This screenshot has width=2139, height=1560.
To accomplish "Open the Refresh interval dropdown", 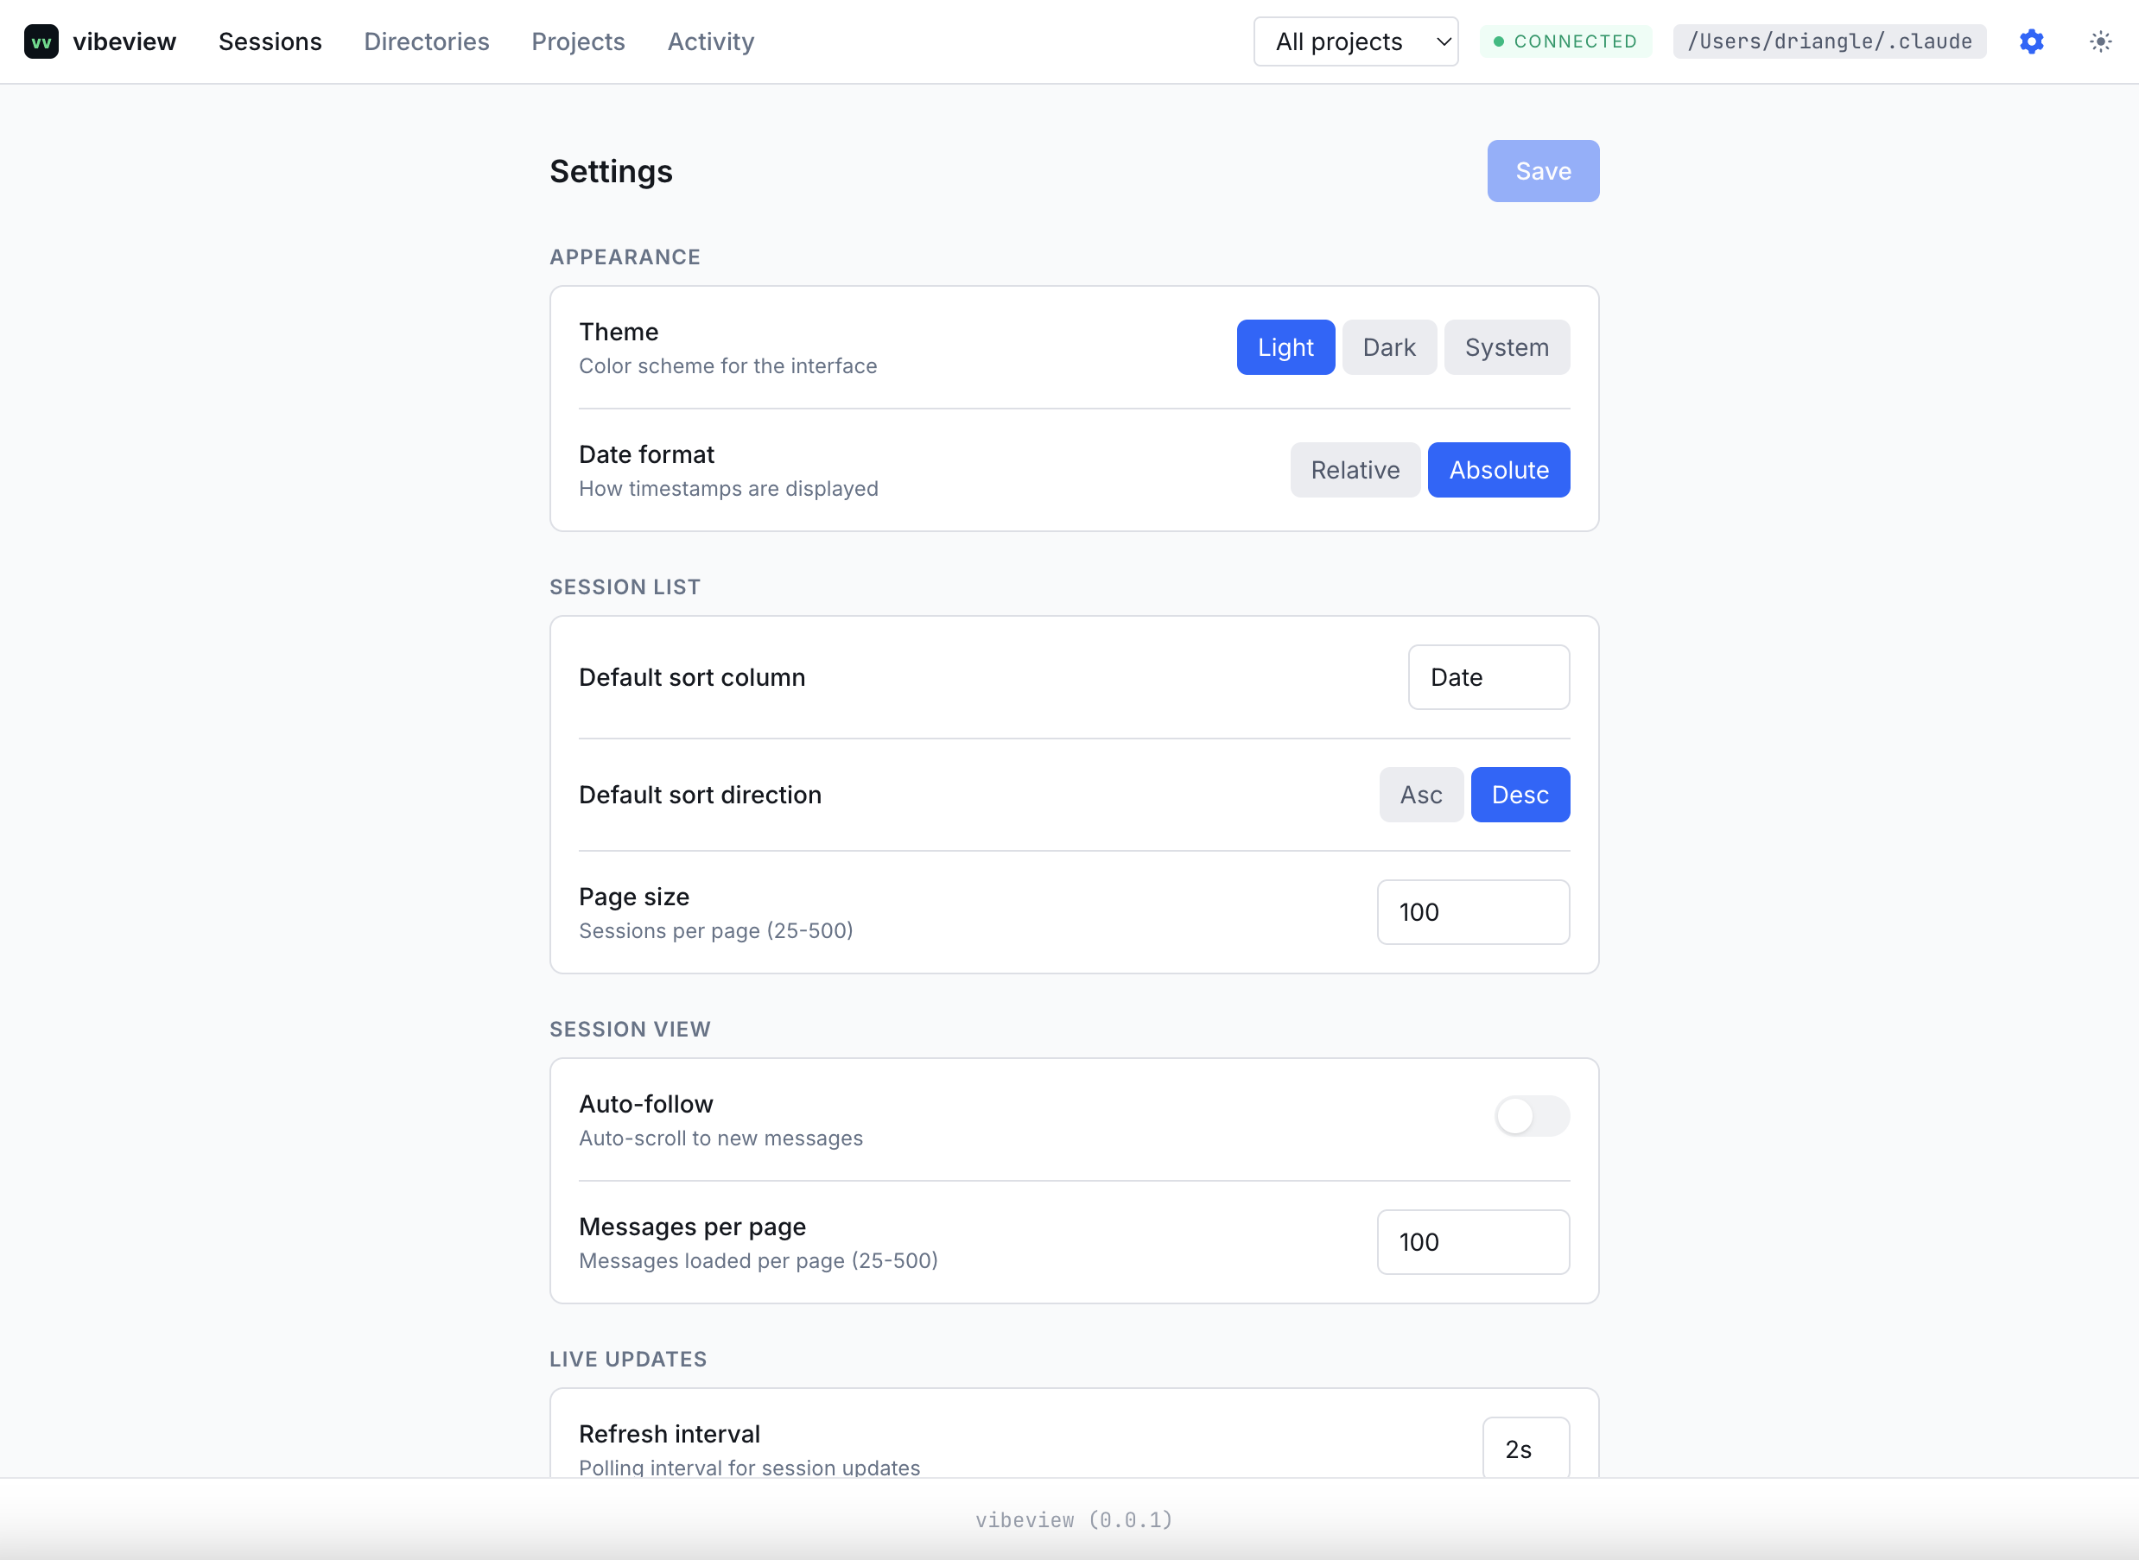I will coord(1525,1449).
